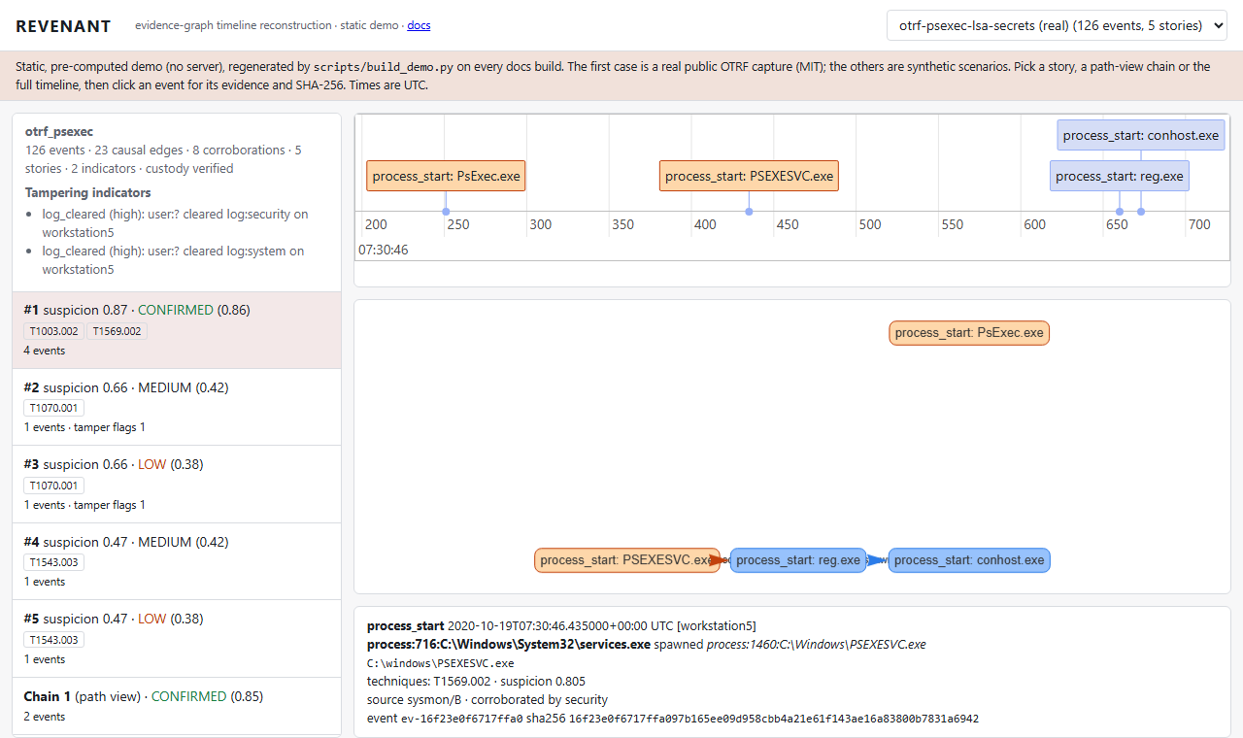Click the timeline dot beneath PsExec.exe
The image size is (1243, 738).
[x=446, y=212]
